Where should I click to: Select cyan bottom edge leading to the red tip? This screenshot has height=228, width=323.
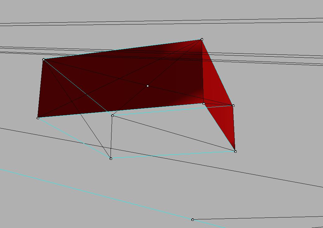tap(174, 155)
